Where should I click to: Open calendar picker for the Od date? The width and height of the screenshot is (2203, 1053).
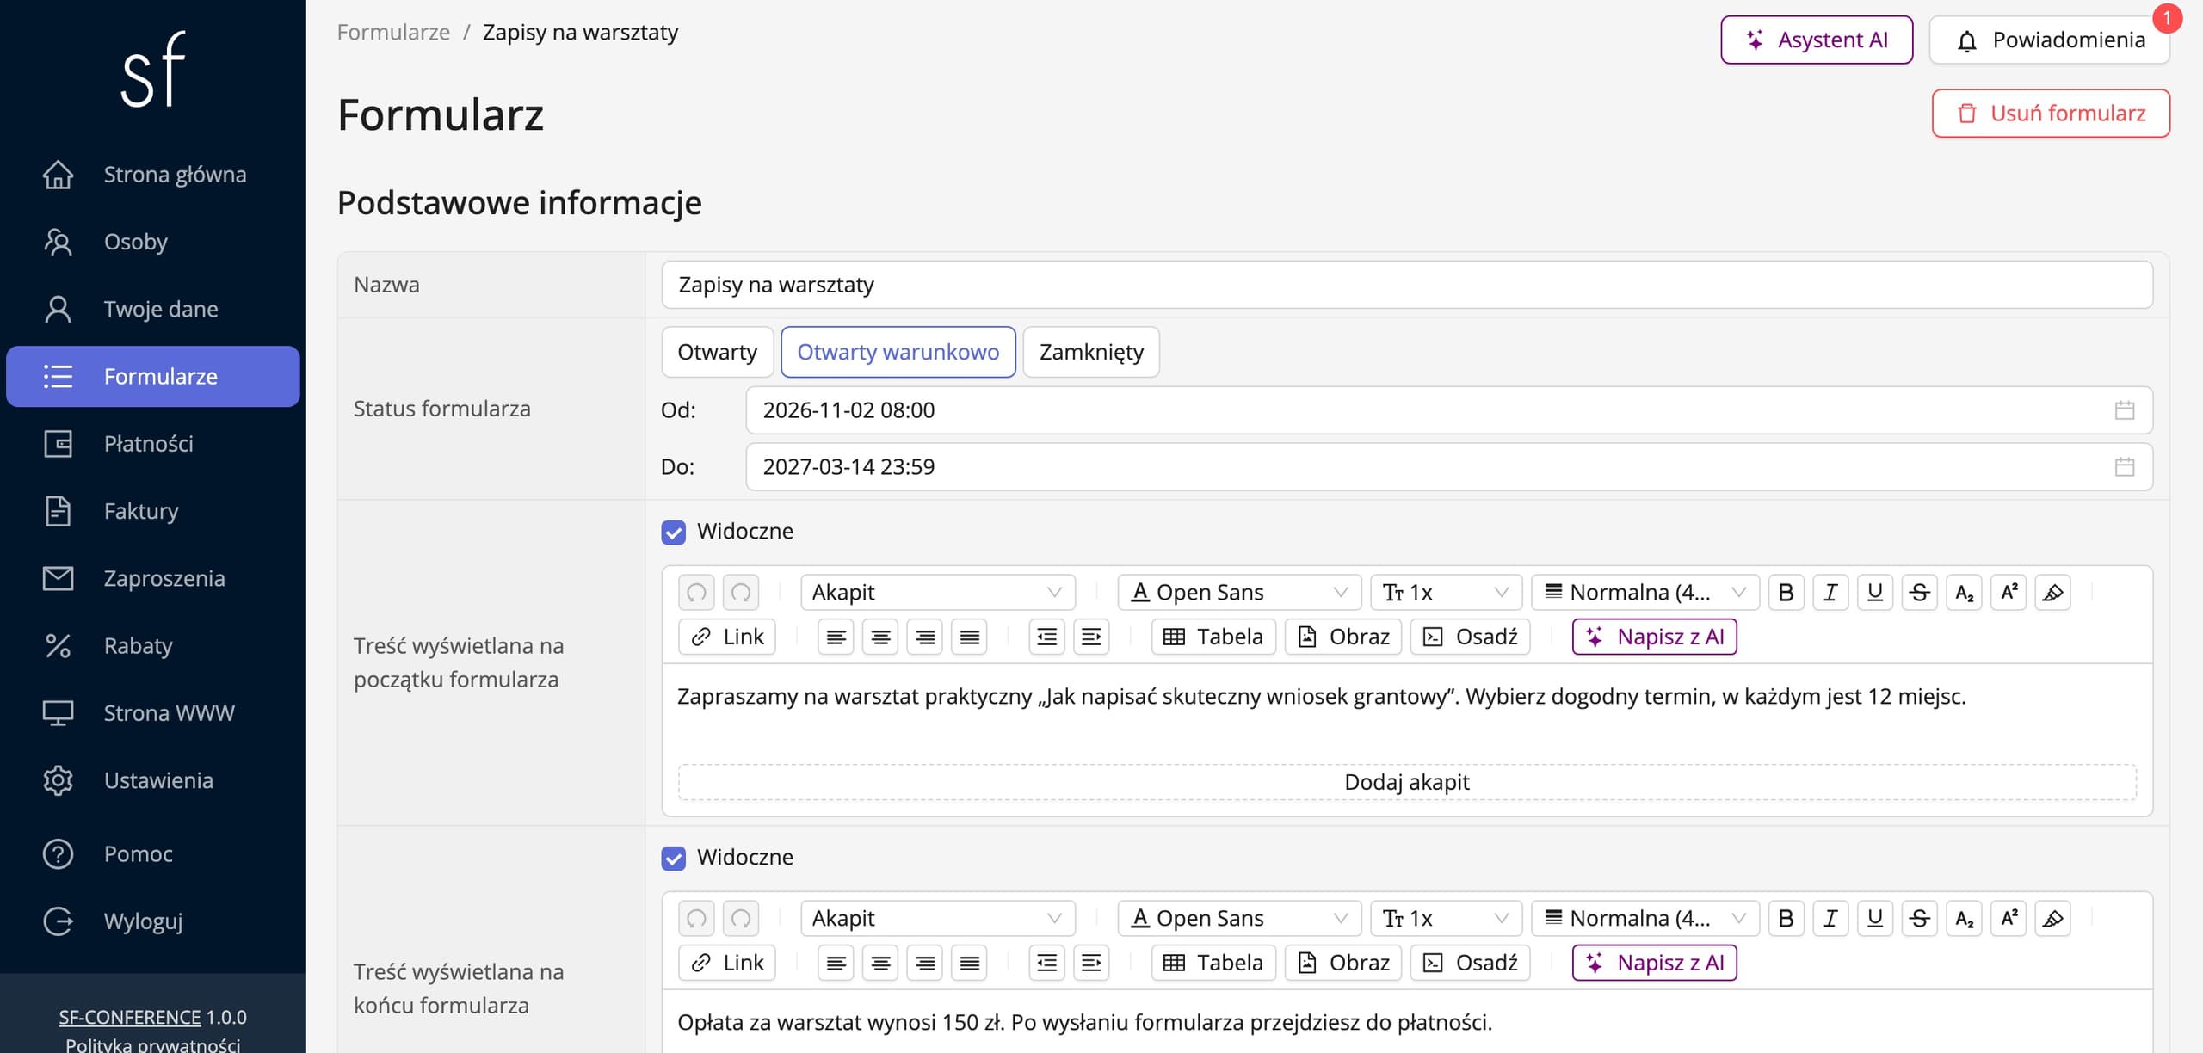pos(2125,410)
